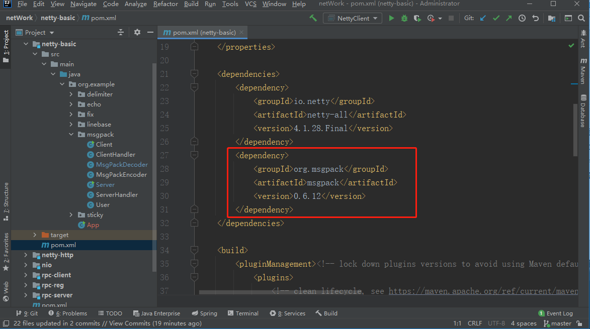
Task: Commit changes with Git checkmark icon
Action: point(496,18)
